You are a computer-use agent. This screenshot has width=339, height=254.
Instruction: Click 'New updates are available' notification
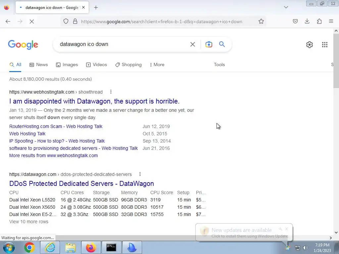pyautogui.click(x=241, y=230)
